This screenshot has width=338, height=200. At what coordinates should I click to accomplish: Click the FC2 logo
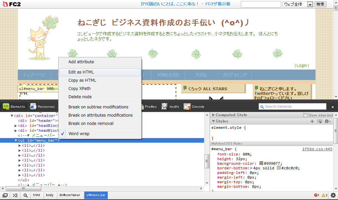tap(12, 4)
